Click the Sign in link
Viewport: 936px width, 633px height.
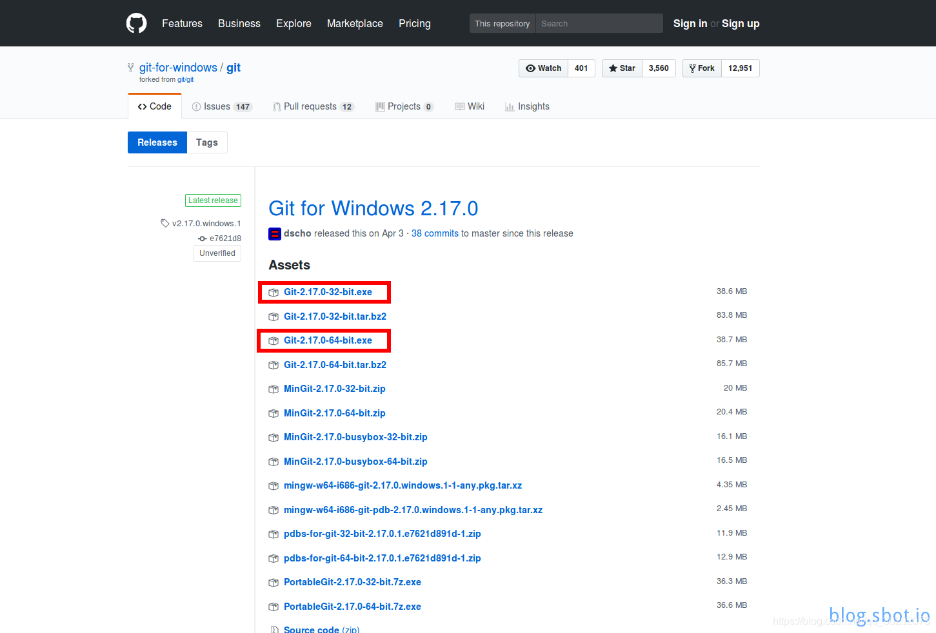690,23
